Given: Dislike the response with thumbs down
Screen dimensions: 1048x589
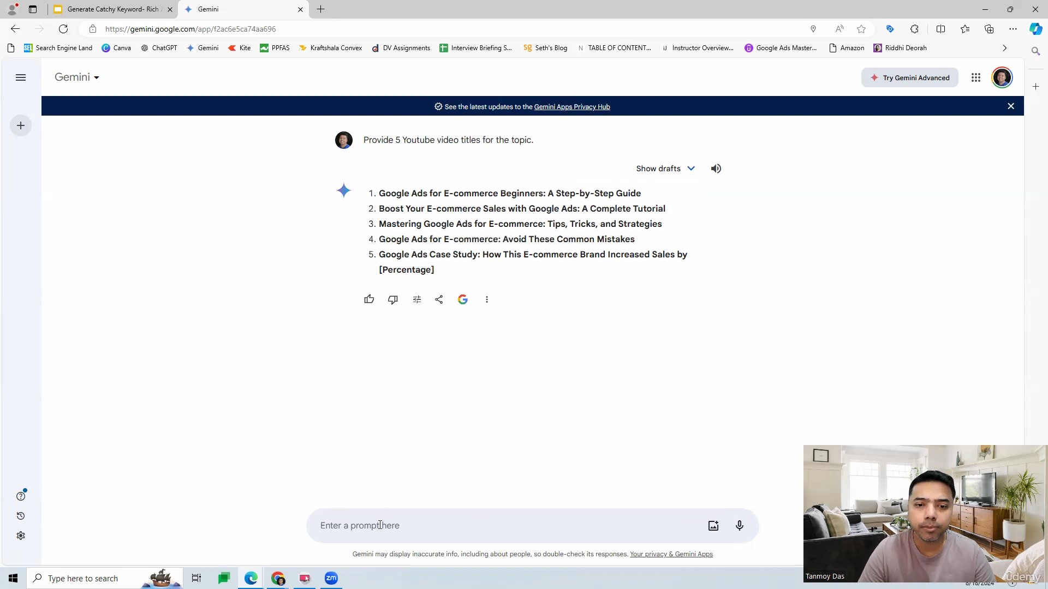Looking at the screenshot, I should point(393,299).
